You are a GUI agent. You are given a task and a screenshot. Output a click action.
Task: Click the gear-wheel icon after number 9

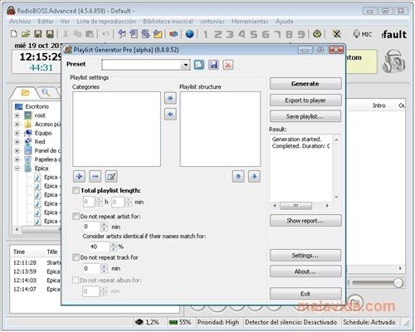(317, 34)
